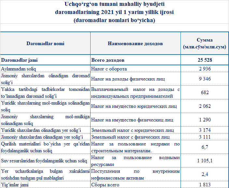Click 'Налог на имущество юридических лиц' cell
This screenshot has width=229, height=188.
pos(133,106)
